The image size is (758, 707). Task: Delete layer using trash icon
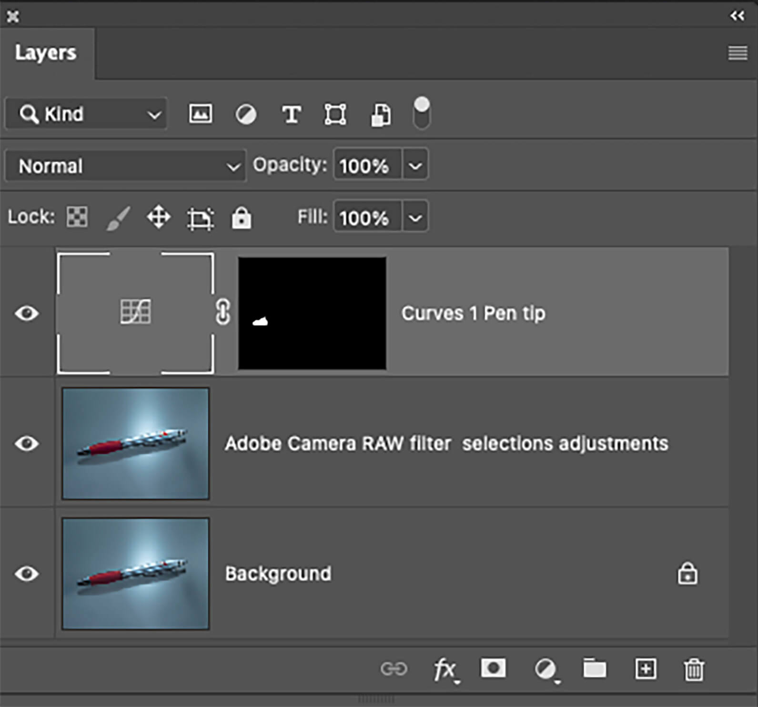pos(694,669)
